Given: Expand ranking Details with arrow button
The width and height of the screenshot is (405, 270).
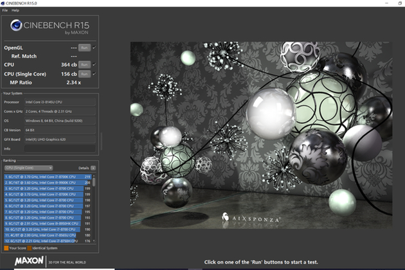Looking at the screenshot, I should [x=93, y=168].
